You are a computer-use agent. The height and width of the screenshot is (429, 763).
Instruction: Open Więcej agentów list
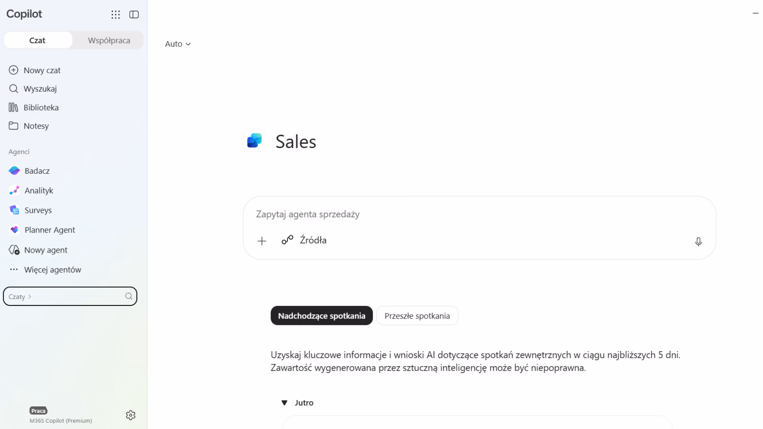(52, 270)
